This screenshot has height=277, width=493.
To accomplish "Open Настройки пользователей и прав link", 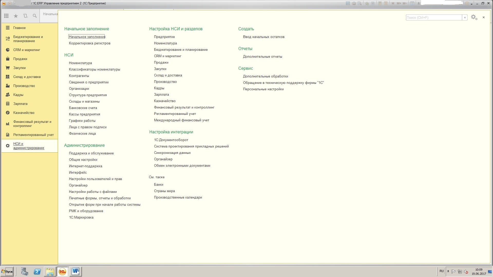I will coord(95,179).
